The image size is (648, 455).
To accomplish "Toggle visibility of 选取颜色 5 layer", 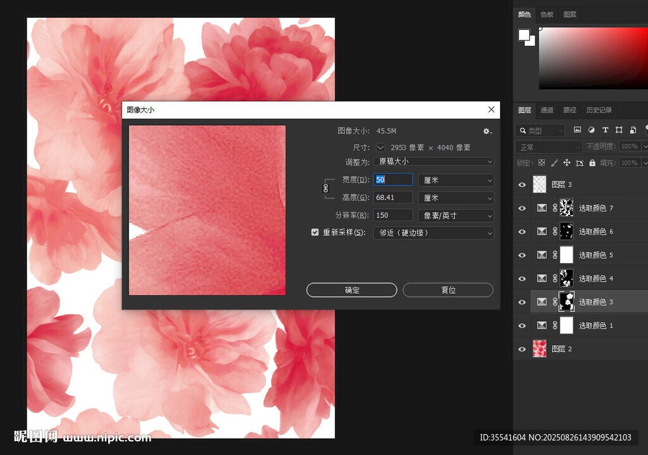I will click(522, 255).
